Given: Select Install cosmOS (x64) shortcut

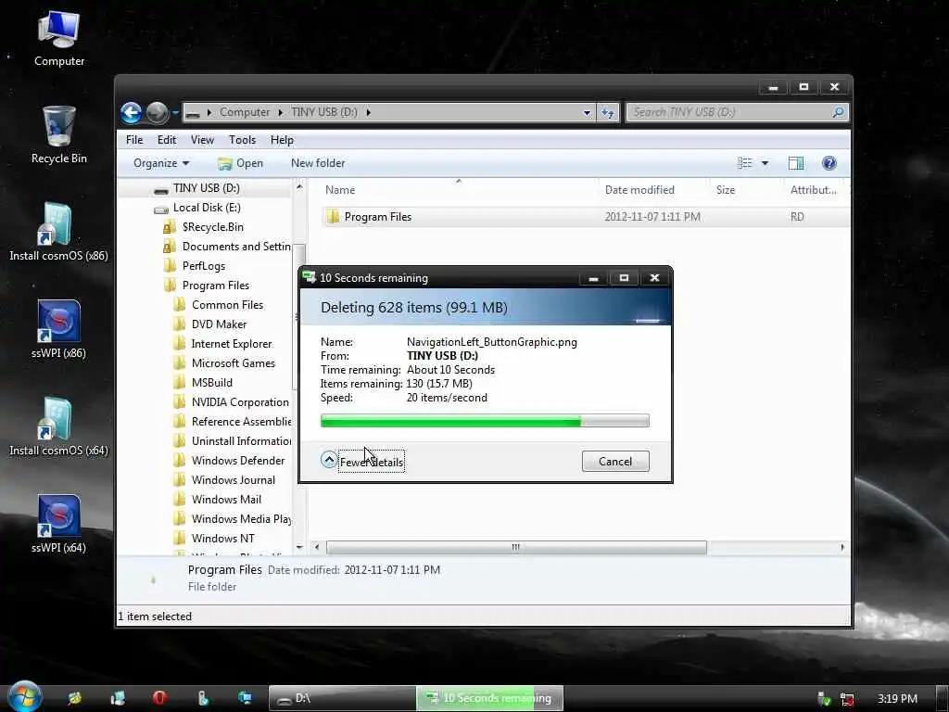Looking at the screenshot, I should pos(58,427).
